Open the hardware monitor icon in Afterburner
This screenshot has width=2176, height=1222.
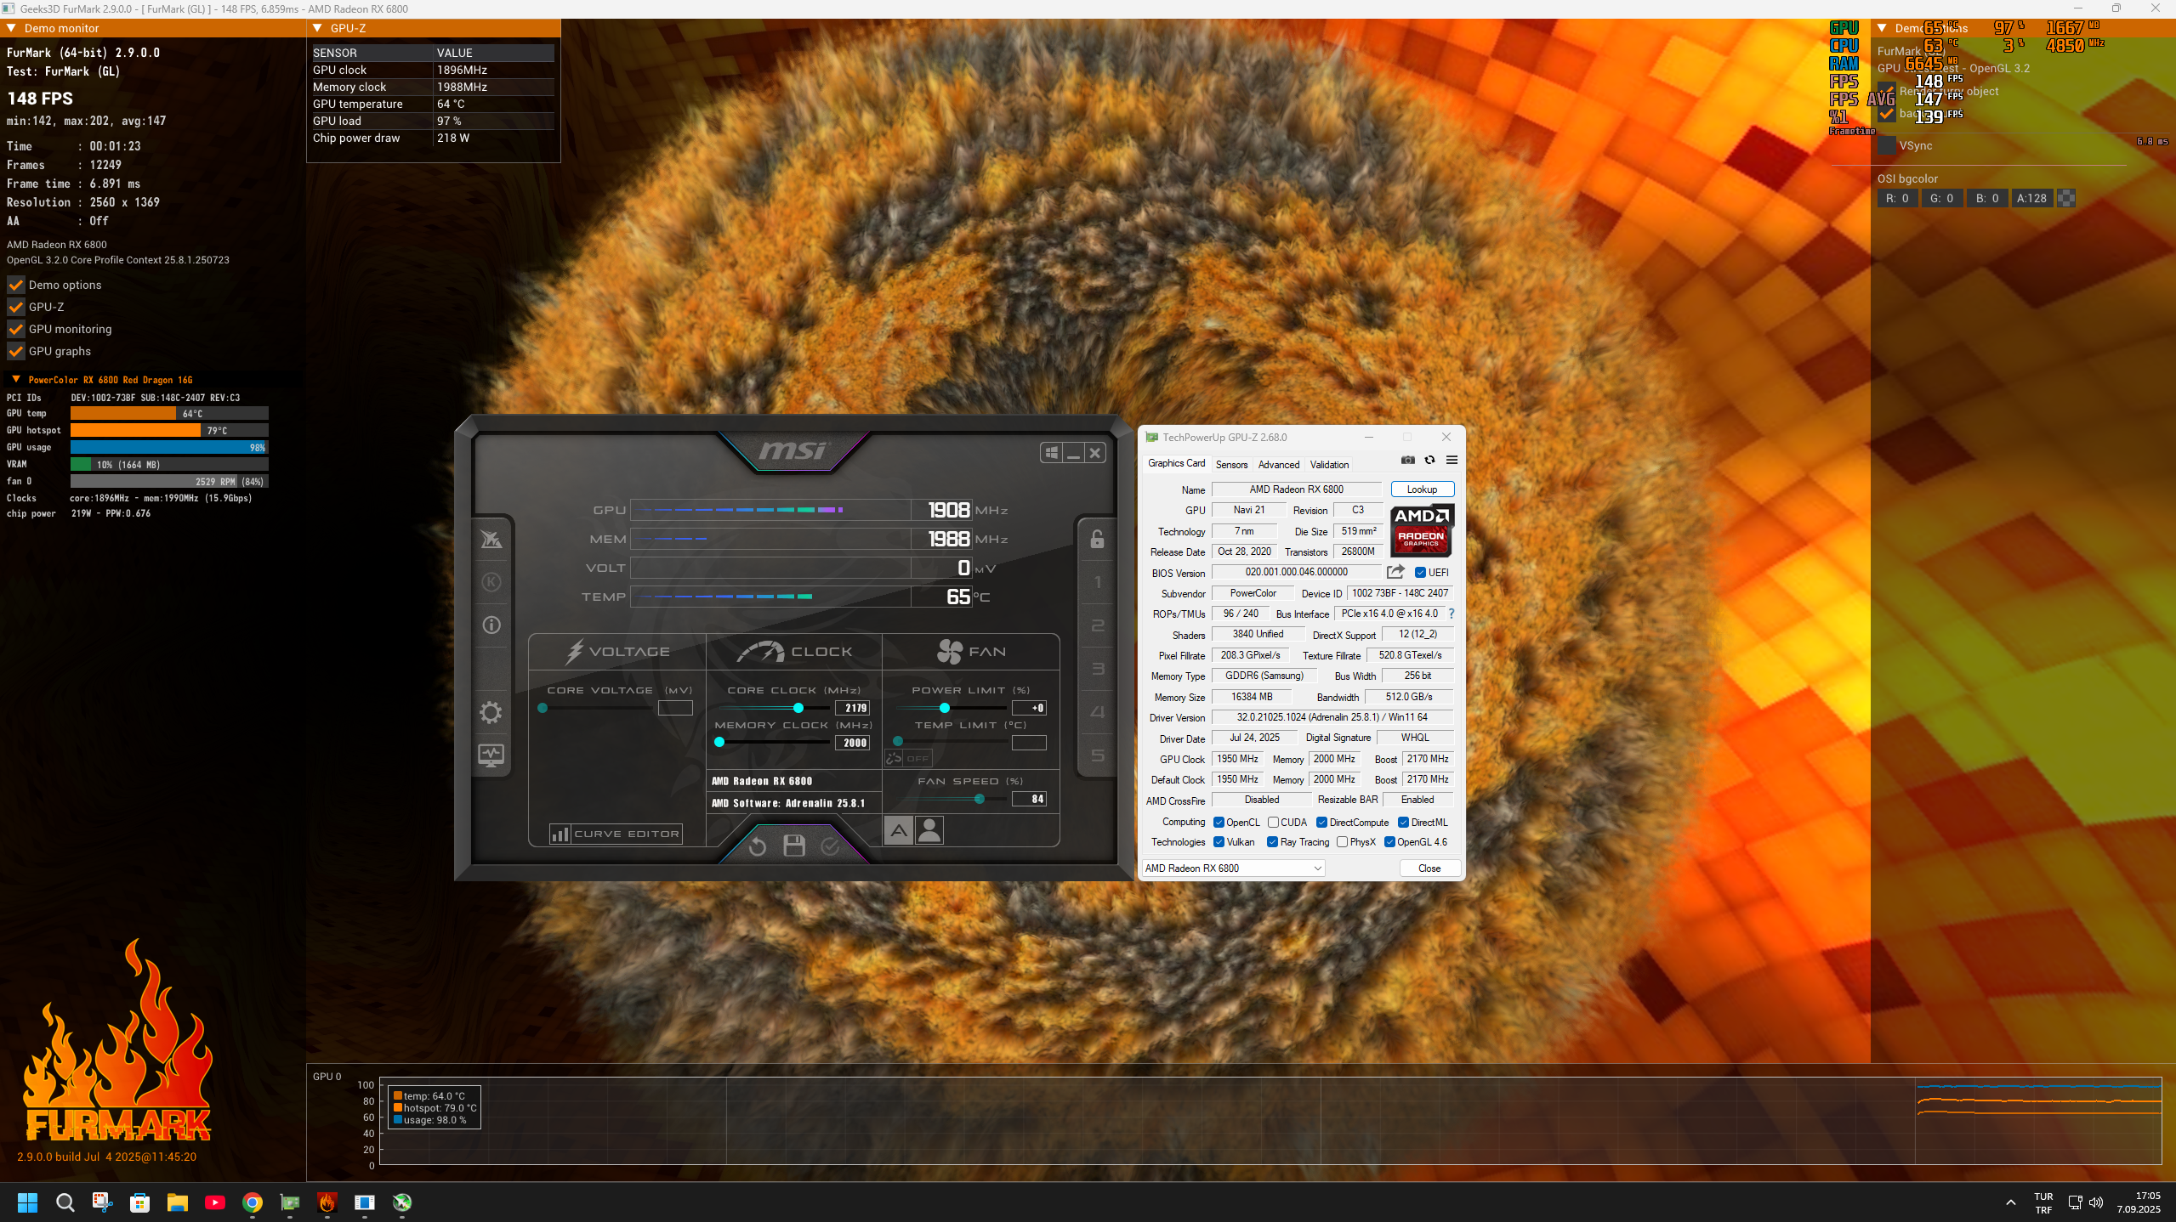pos(491,755)
